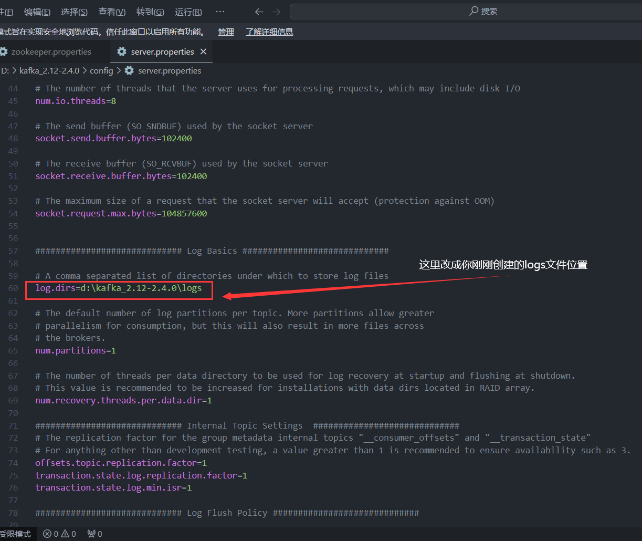642x541 pixels.
Task: Open the View menu 查看(V)
Action: pyautogui.click(x=112, y=12)
